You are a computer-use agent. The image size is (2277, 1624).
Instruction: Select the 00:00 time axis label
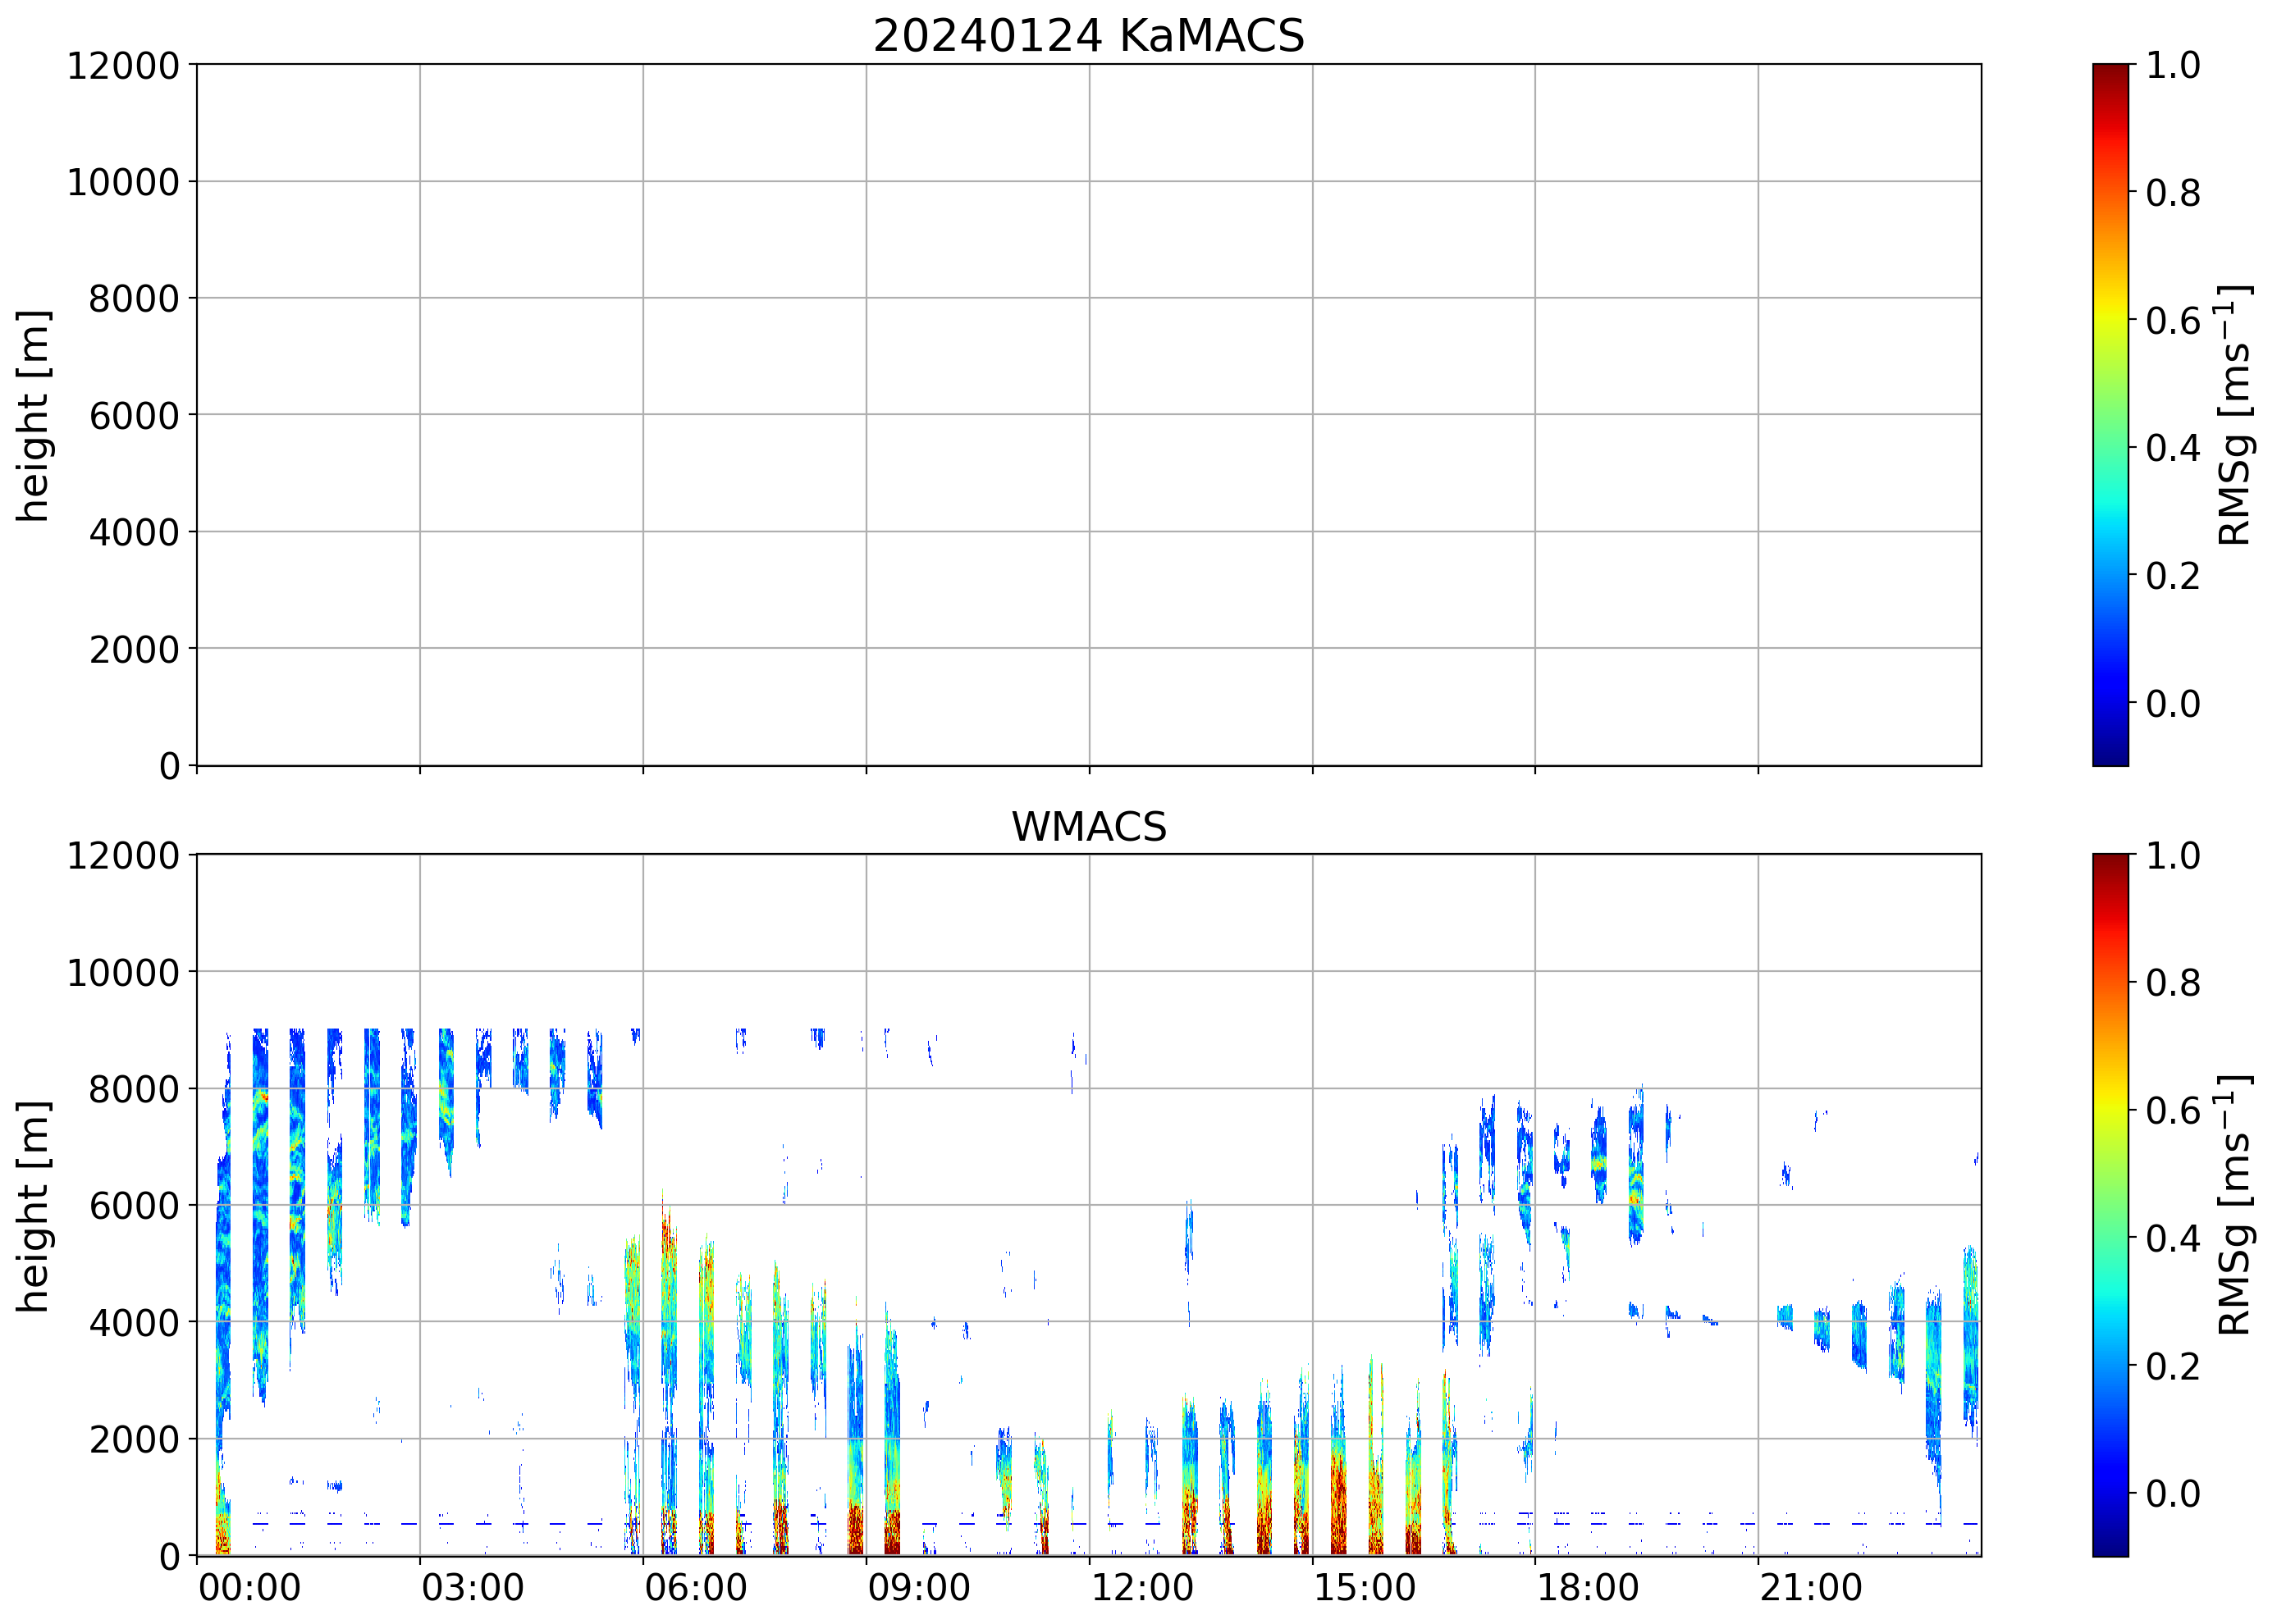point(249,1587)
